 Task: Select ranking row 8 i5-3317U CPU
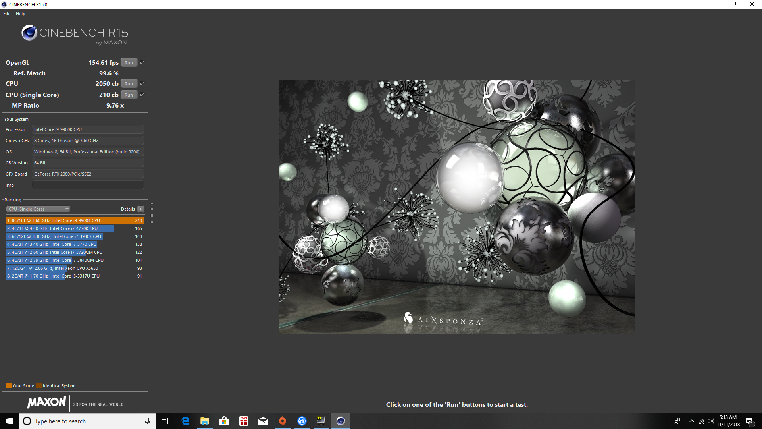[75, 276]
